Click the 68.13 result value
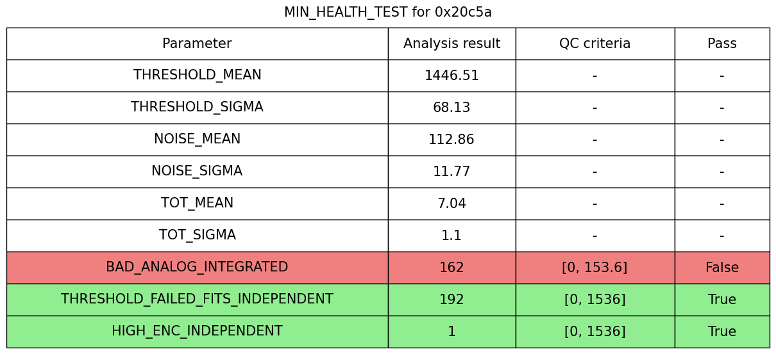The height and width of the screenshot is (354, 776). pyautogui.click(x=451, y=108)
